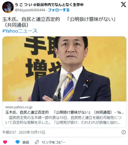Open the #Yahooニュース hashtag
Screen dimensions: 128x145
click(x=20, y=31)
